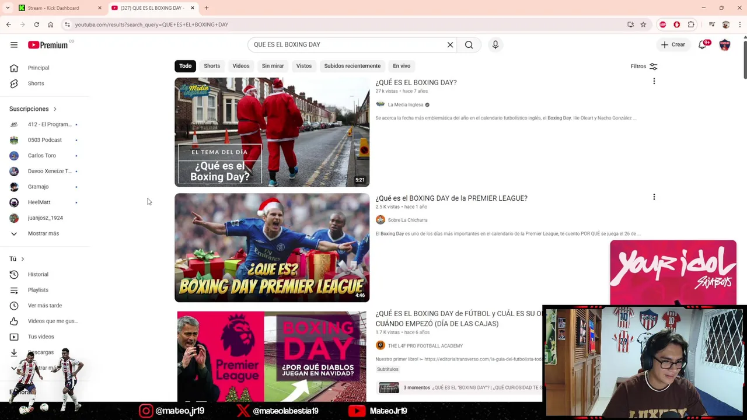
Task: Click the browser home button
Action: [x=51, y=24]
